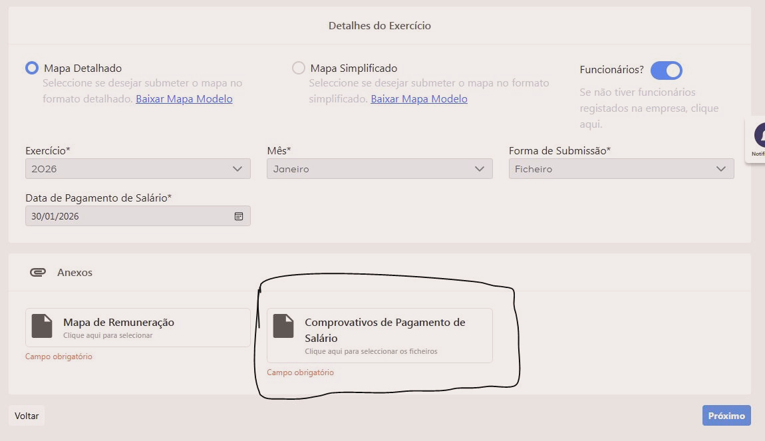Open the Mês dropdown showing Janeiro

pyautogui.click(x=379, y=169)
